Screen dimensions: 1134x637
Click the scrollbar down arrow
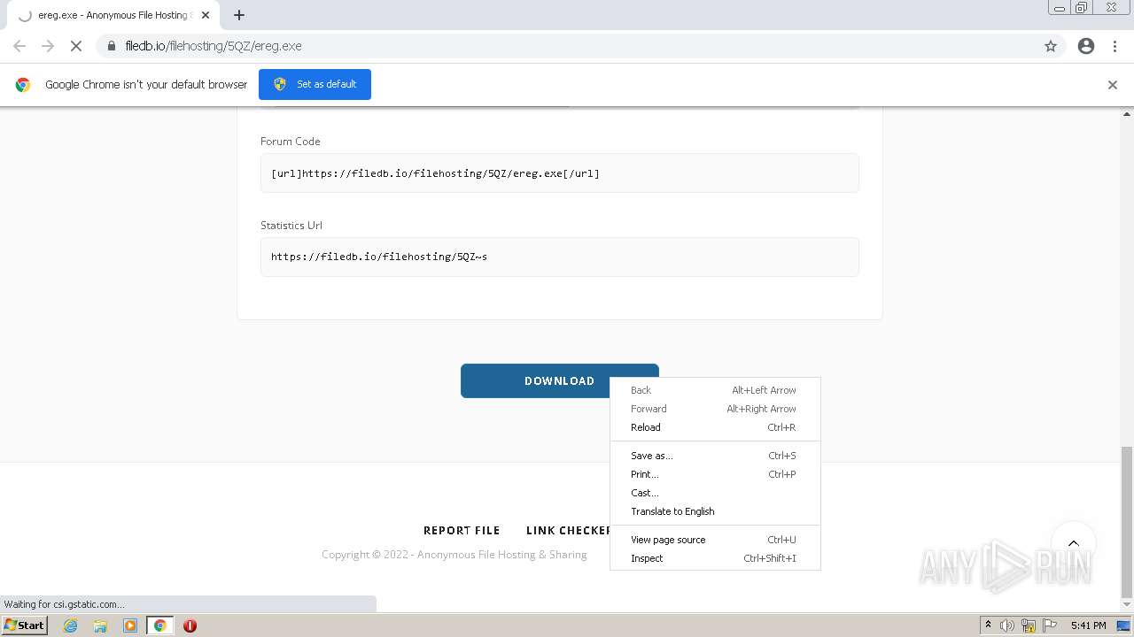[1127, 605]
